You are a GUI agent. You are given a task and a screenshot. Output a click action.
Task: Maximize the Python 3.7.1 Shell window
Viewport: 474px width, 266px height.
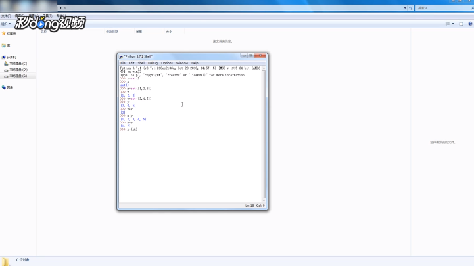pyautogui.click(x=251, y=56)
